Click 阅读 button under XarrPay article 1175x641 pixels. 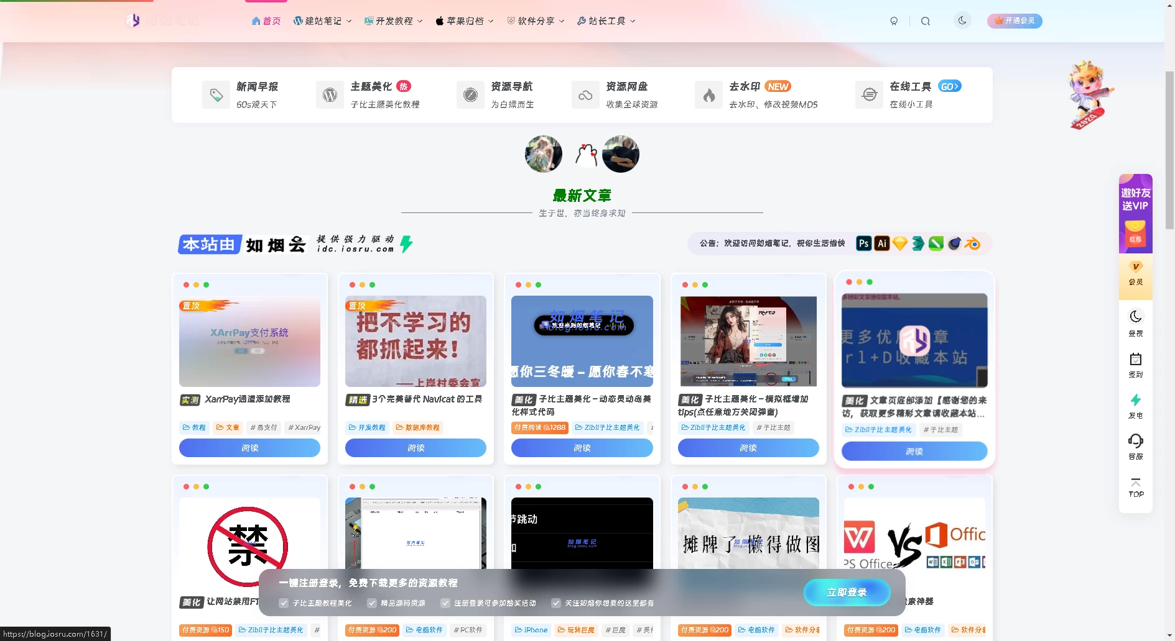(x=249, y=448)
